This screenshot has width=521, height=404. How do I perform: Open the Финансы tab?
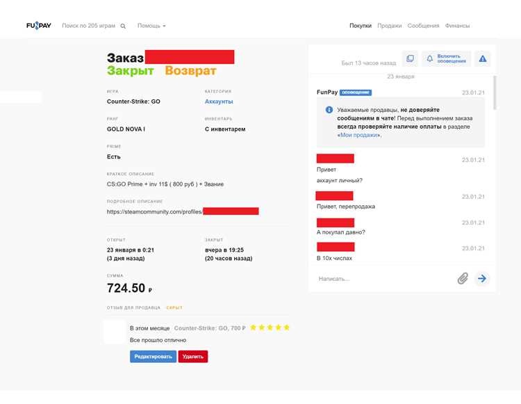point(457,26)
